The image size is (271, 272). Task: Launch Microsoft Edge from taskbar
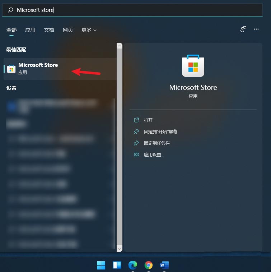click(x=133, y=265)
